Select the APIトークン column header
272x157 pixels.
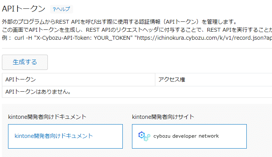[x=78, y=79]
